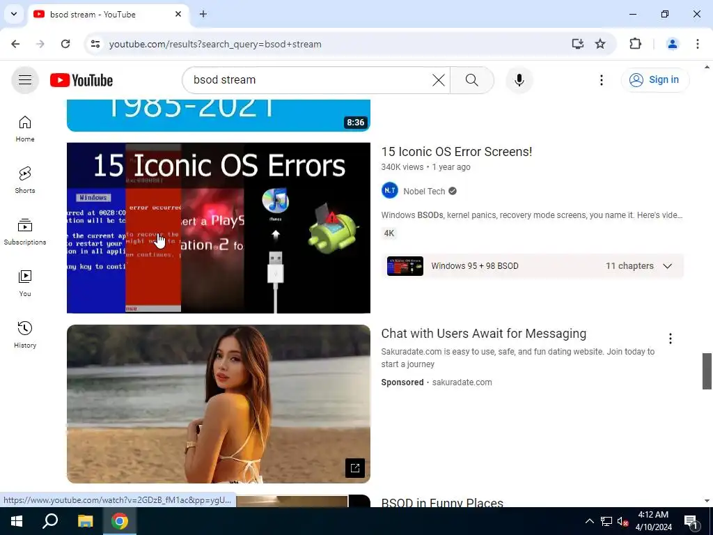Open the You section in sidebar
Viewport: 713px width, 535px height.
point(25,283)
